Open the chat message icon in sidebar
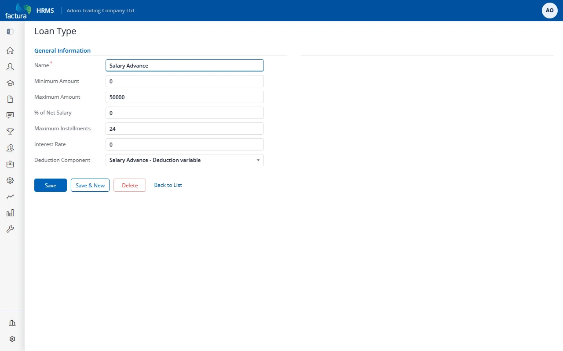 tap(10, 115)
